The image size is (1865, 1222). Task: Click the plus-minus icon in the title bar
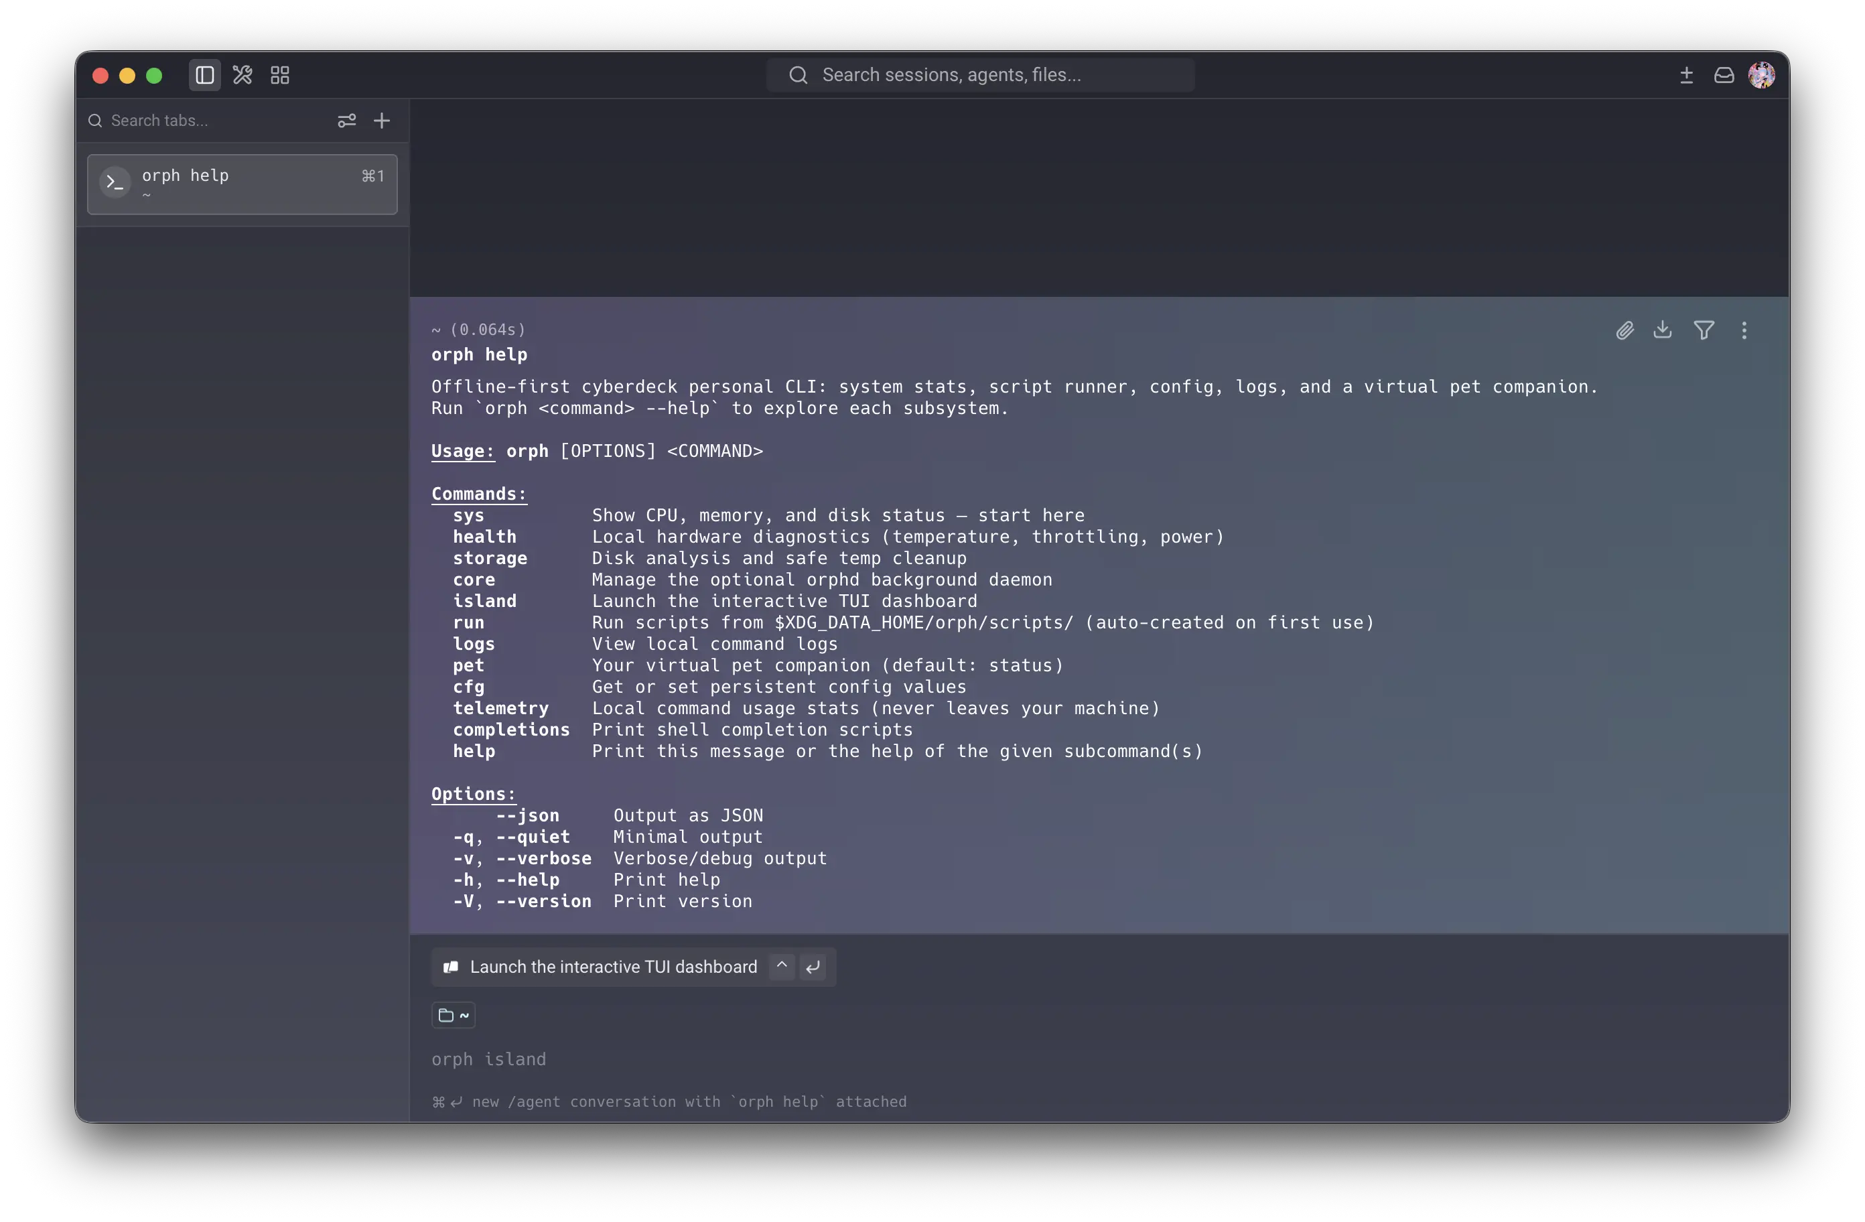[1686, 75]
